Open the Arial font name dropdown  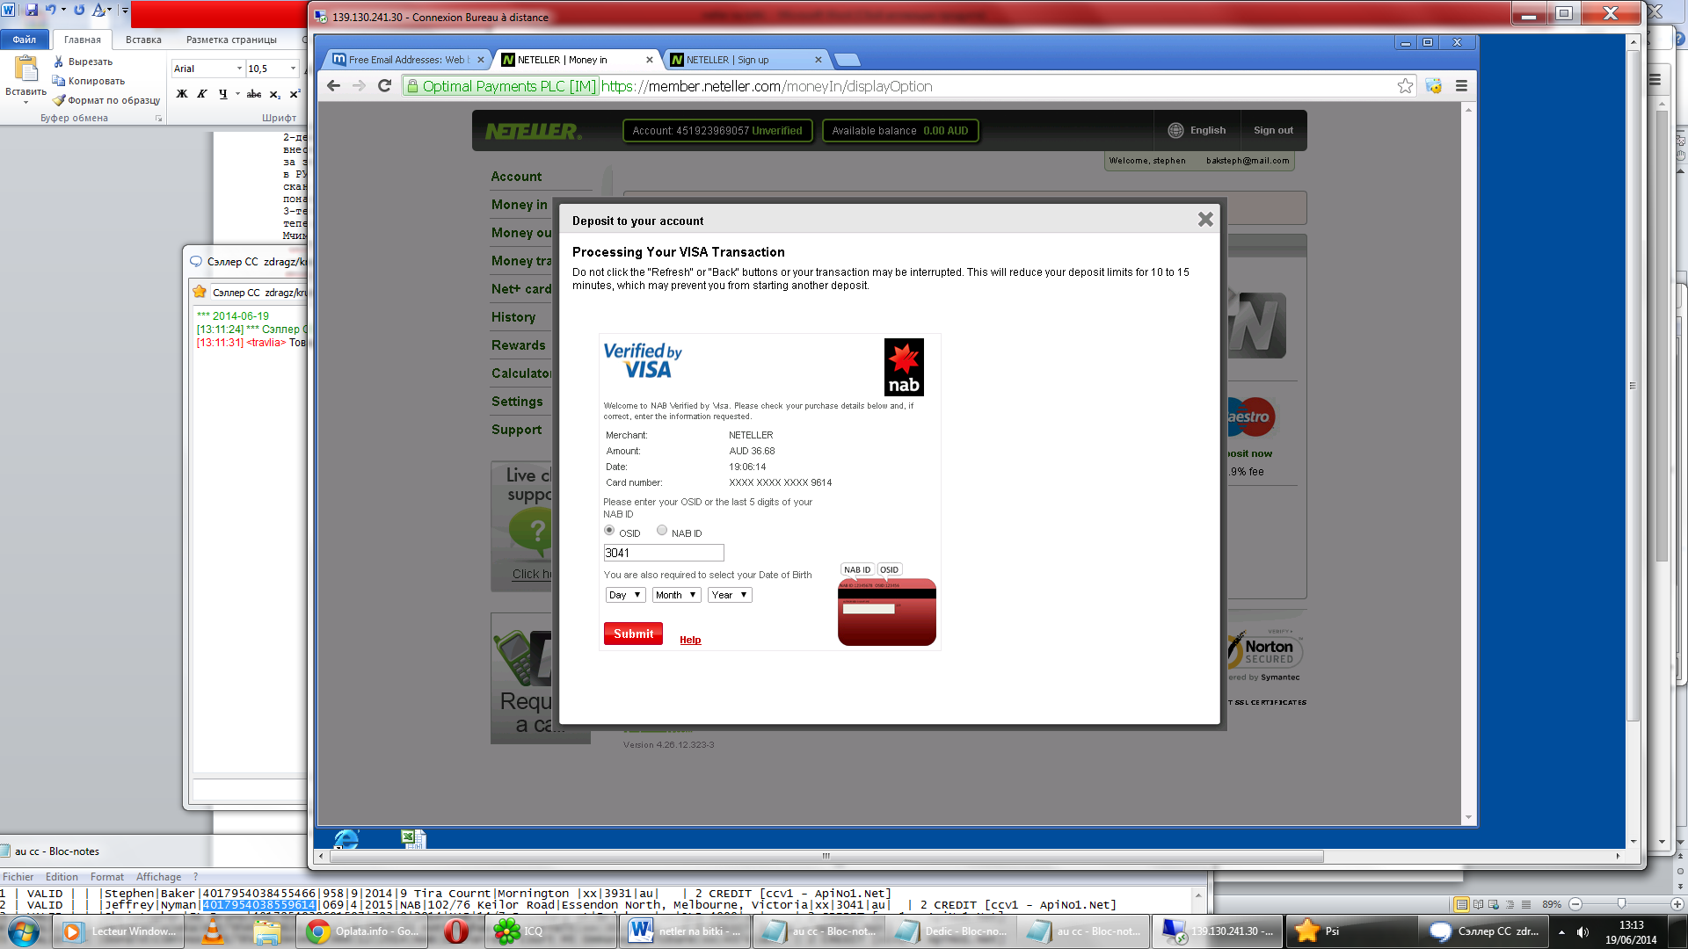click(x=239, y=69)
